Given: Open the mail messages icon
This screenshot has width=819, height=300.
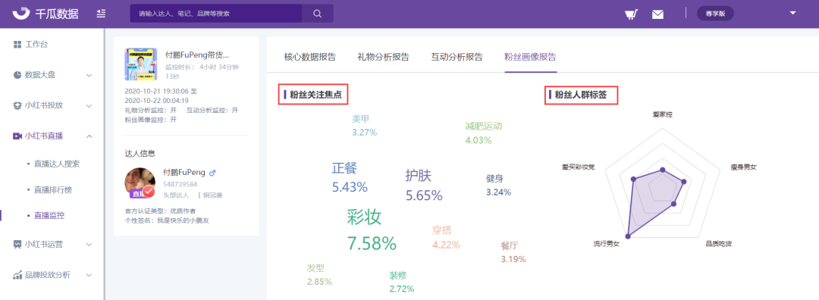Looking at the screenshot, I should (x=657, y=14).
